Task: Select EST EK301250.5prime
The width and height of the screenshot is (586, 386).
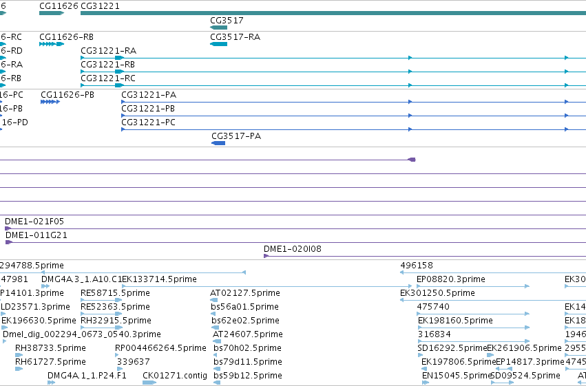Action: [x=438, y=293]
